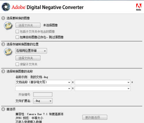
Task: Click the 开始编号 input field
Action: click(43, 95)
